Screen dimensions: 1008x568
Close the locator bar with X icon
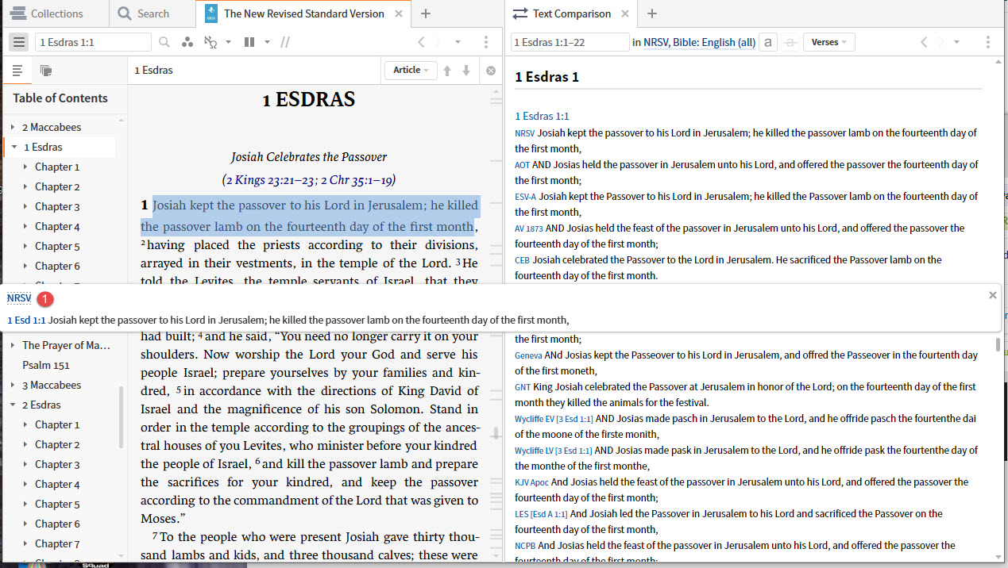point(491,71)
